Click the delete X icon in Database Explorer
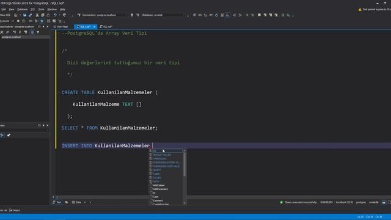Image resolution: width=391 pixels, height=220 pixels. point(2,32)
